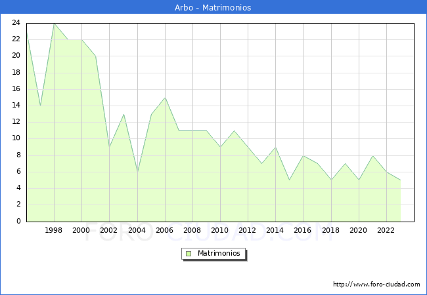This screenshot has height=295, width=427.
Task: Click the 2006 peak data point at 15
Action: coord(165,98)
